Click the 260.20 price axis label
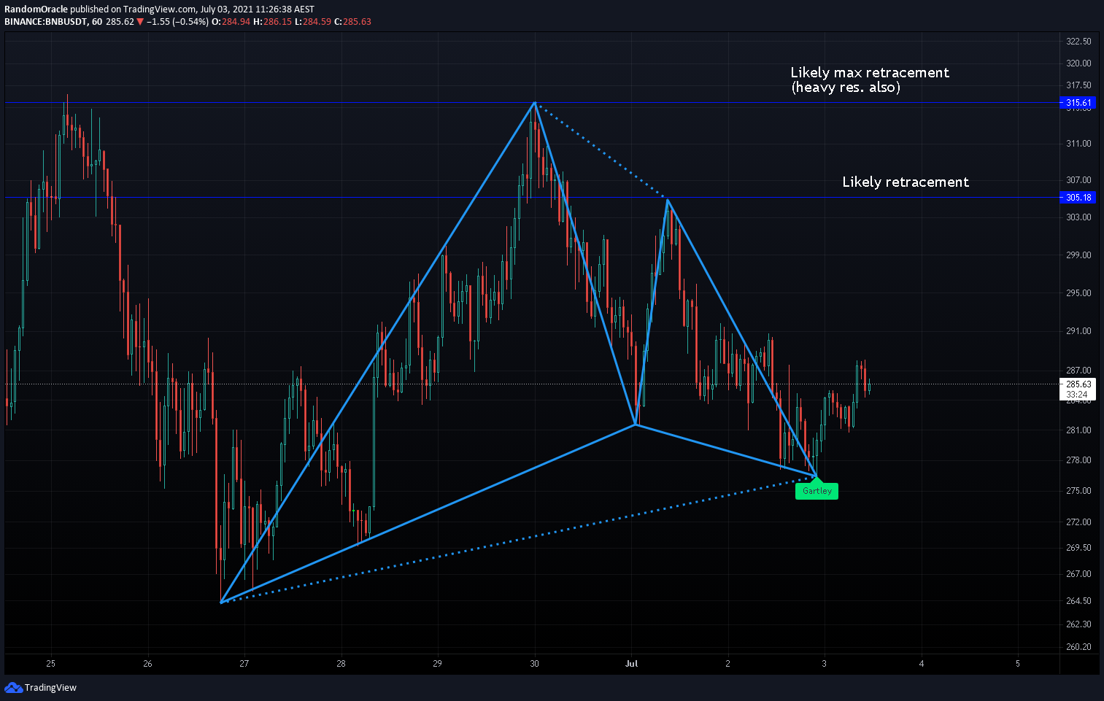Viewport: 1104px width, 701px height. click(1078, 647)
